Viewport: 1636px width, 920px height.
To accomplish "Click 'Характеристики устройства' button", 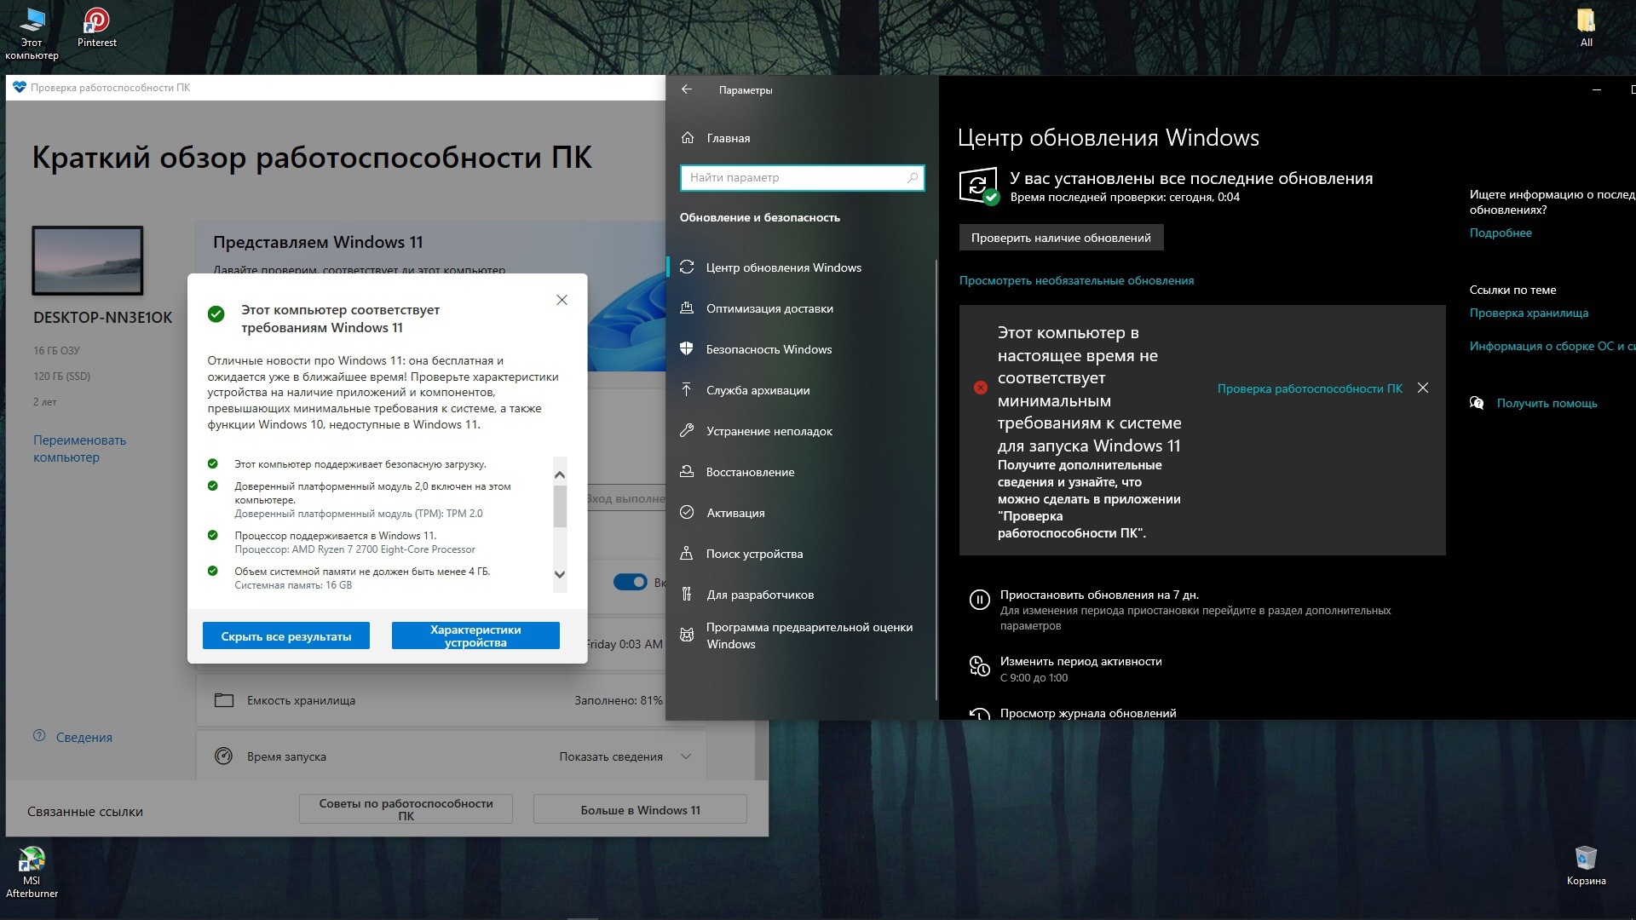I will (x=475, y=635).
